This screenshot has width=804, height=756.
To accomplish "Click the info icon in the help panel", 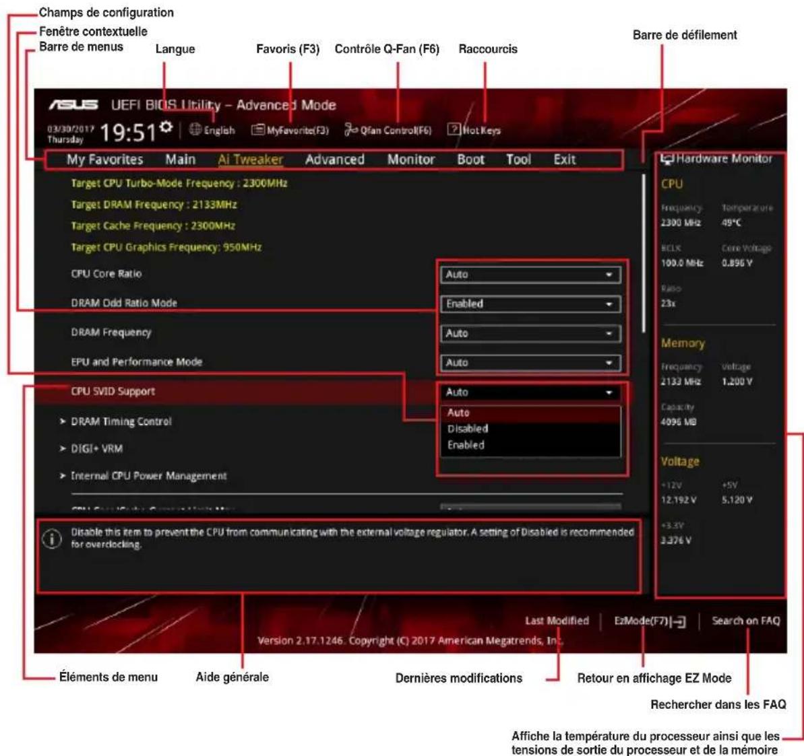I will tap(52, 539).
